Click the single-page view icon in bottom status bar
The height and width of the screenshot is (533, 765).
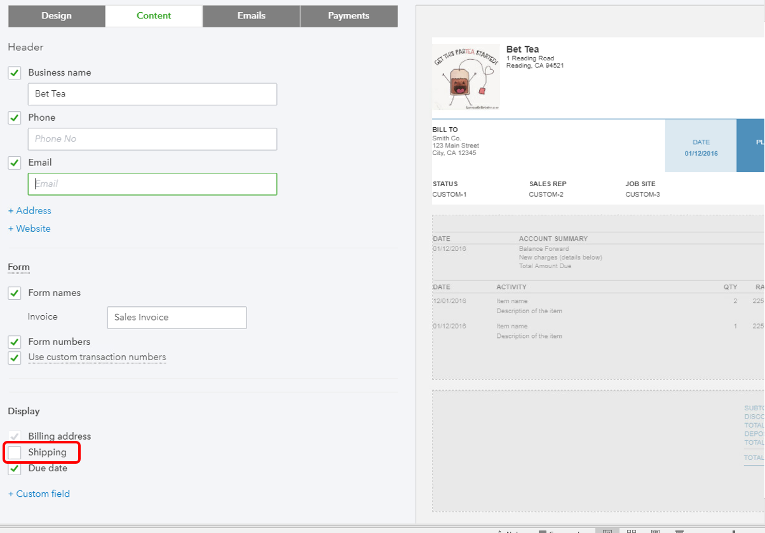pyautogui.click(x=607, y=530)
